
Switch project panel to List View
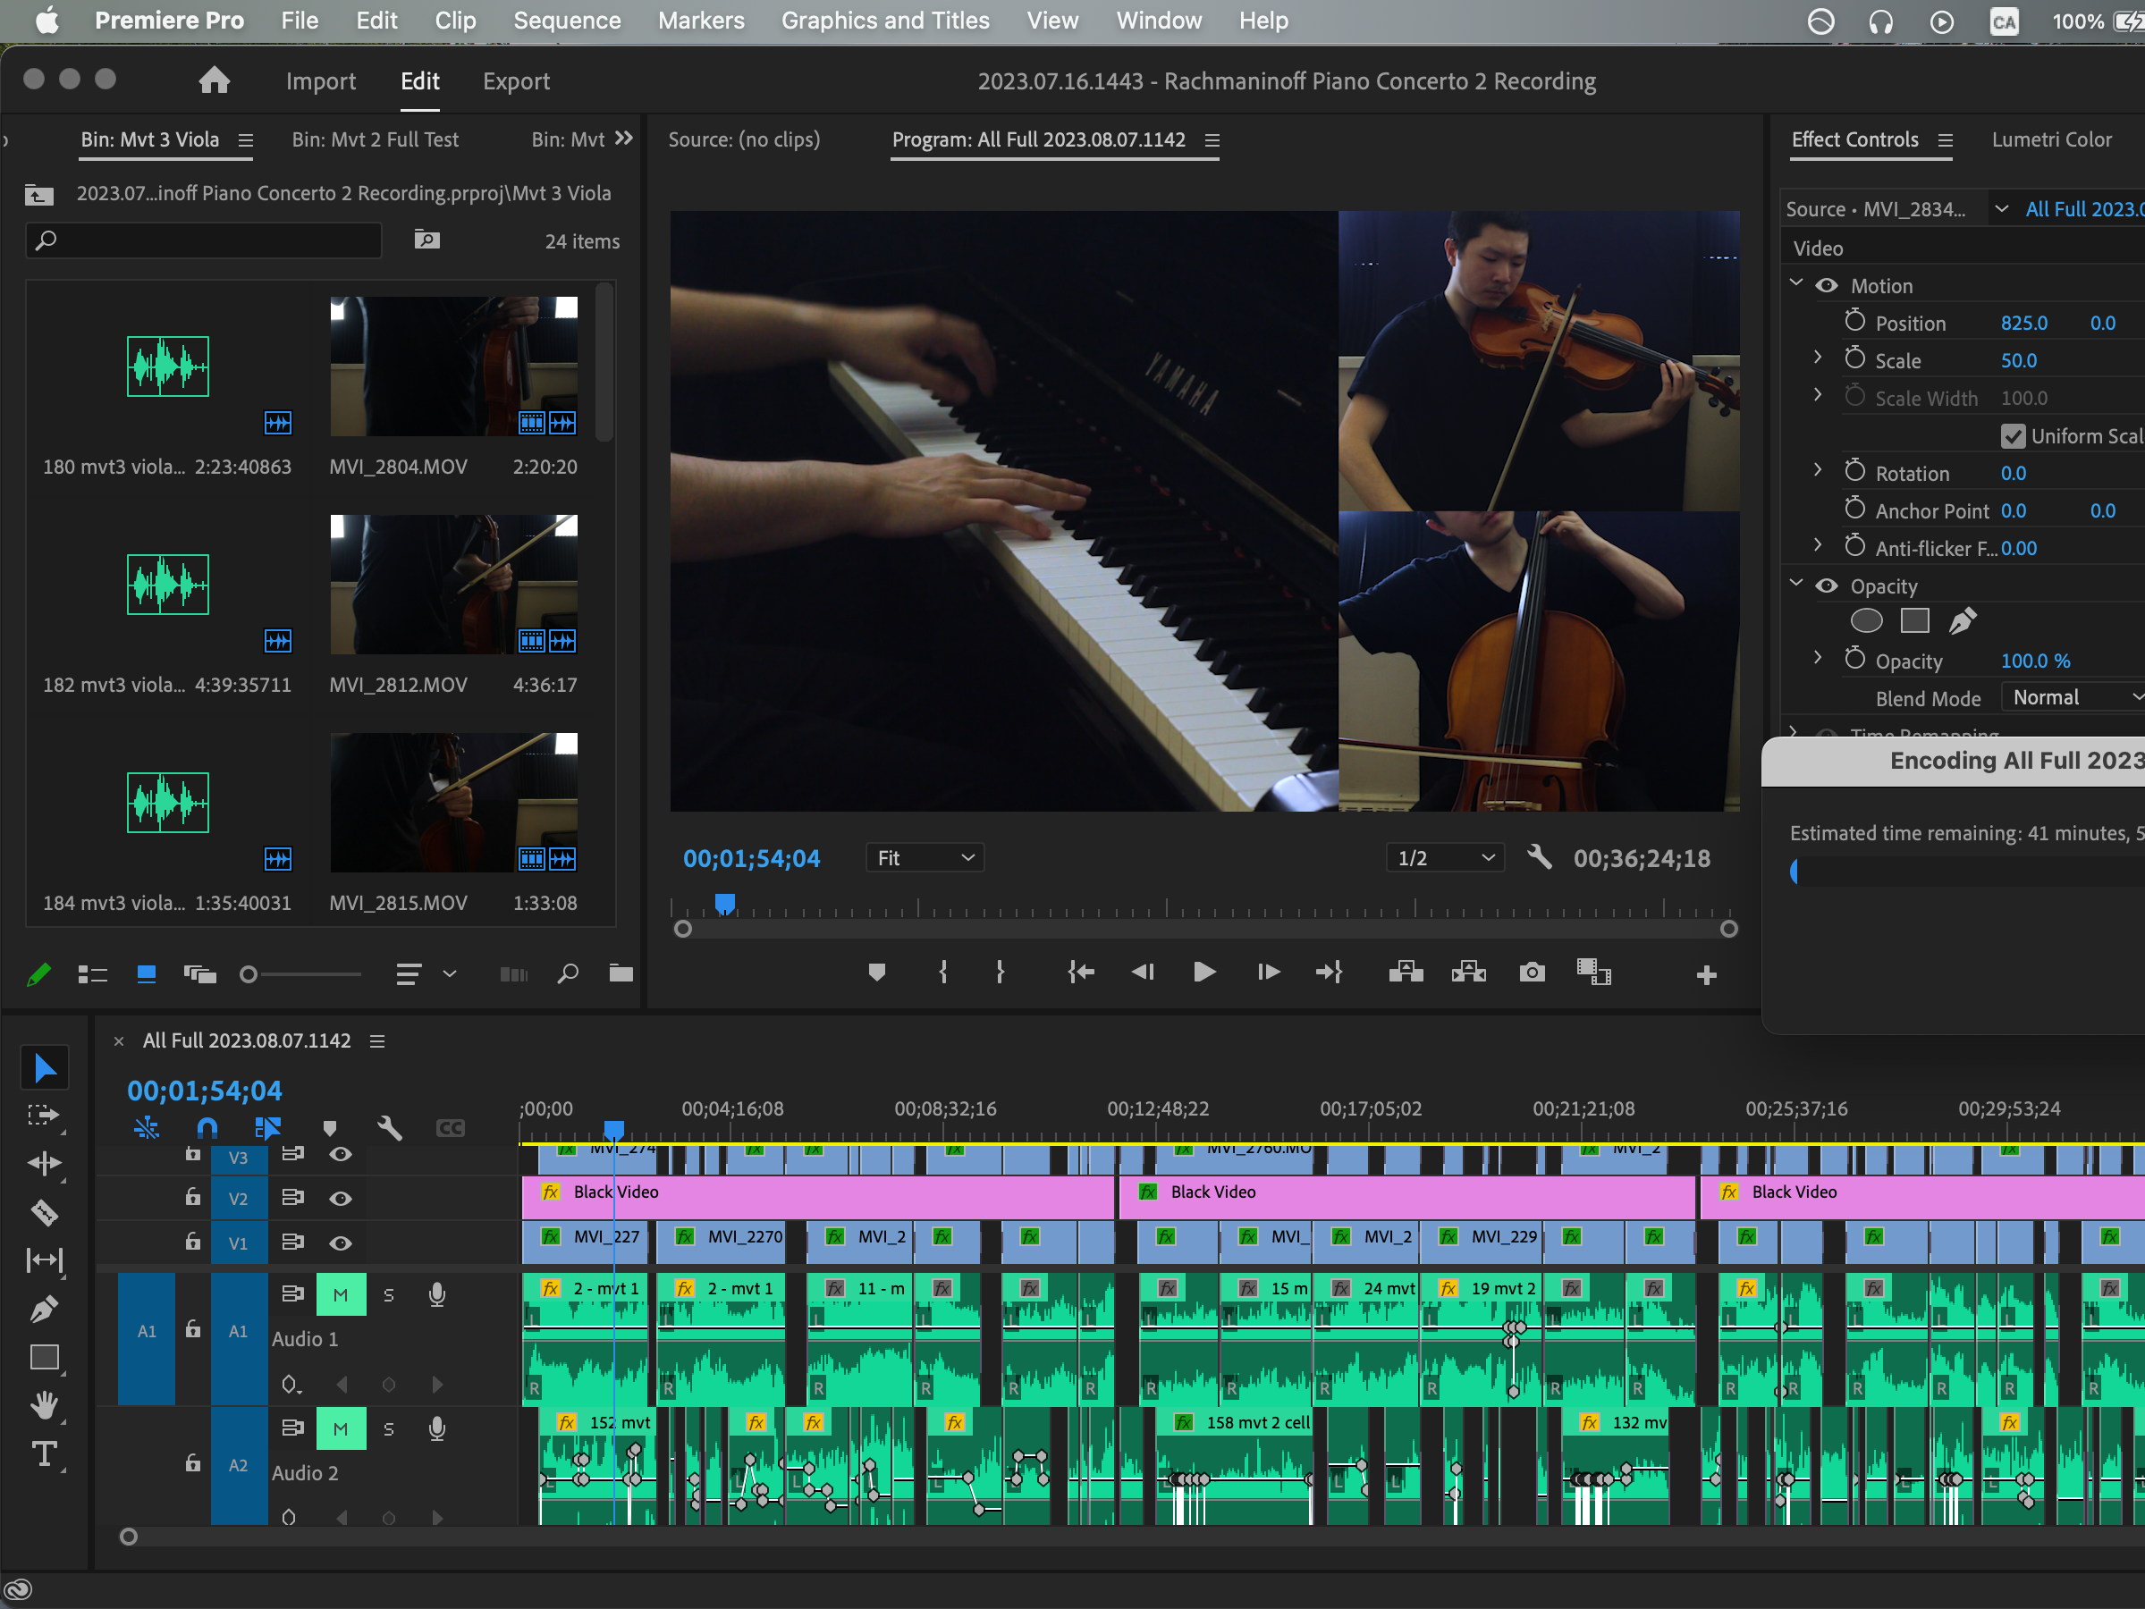point(92,974)
